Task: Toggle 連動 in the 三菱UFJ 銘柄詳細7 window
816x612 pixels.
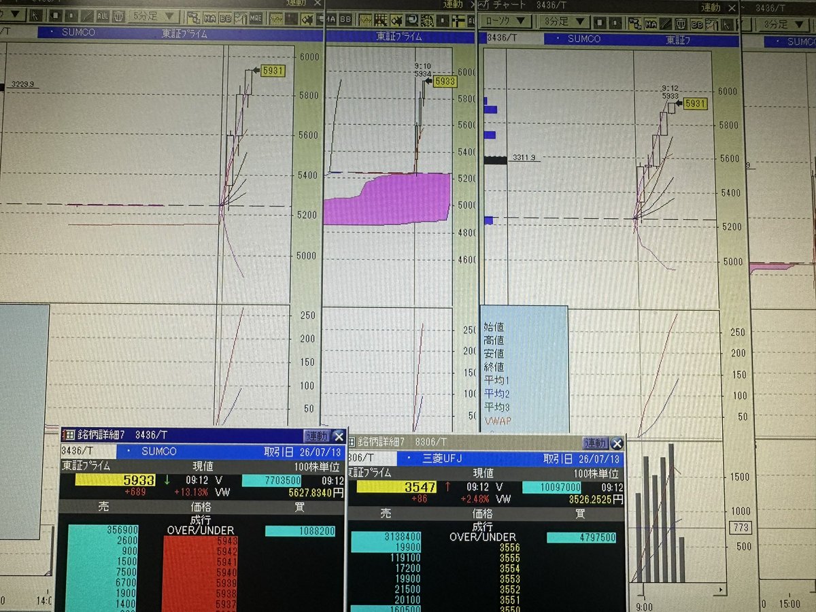Action: [596, 443]
